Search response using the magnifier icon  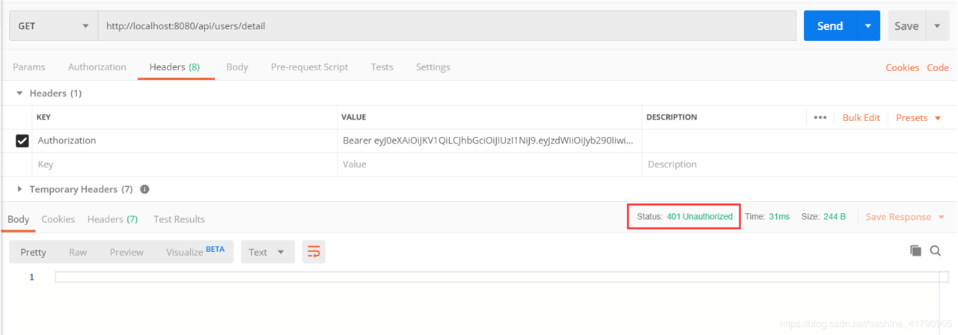coord(935,251)
